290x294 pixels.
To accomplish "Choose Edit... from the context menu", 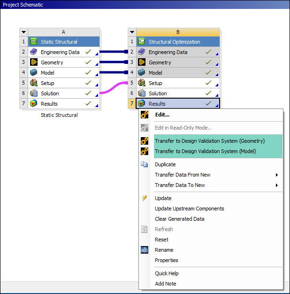I will click(x=162, y=115).
